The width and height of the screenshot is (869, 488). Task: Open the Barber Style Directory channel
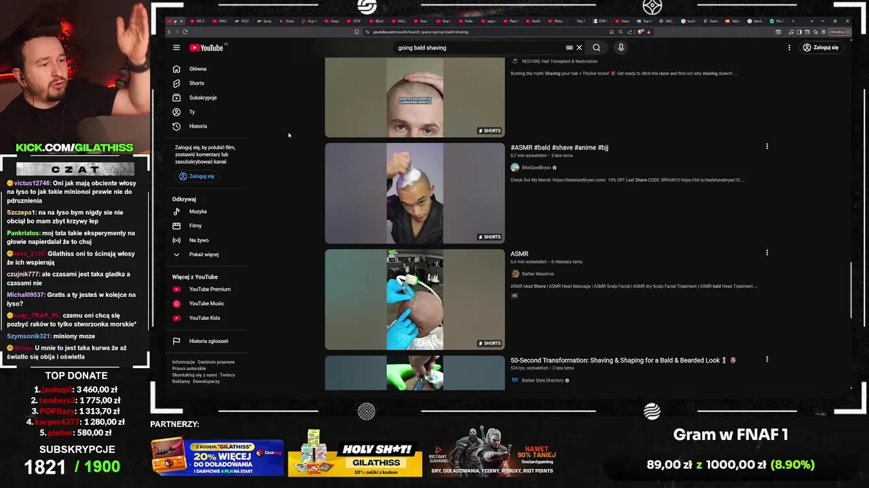click(542, 380)
